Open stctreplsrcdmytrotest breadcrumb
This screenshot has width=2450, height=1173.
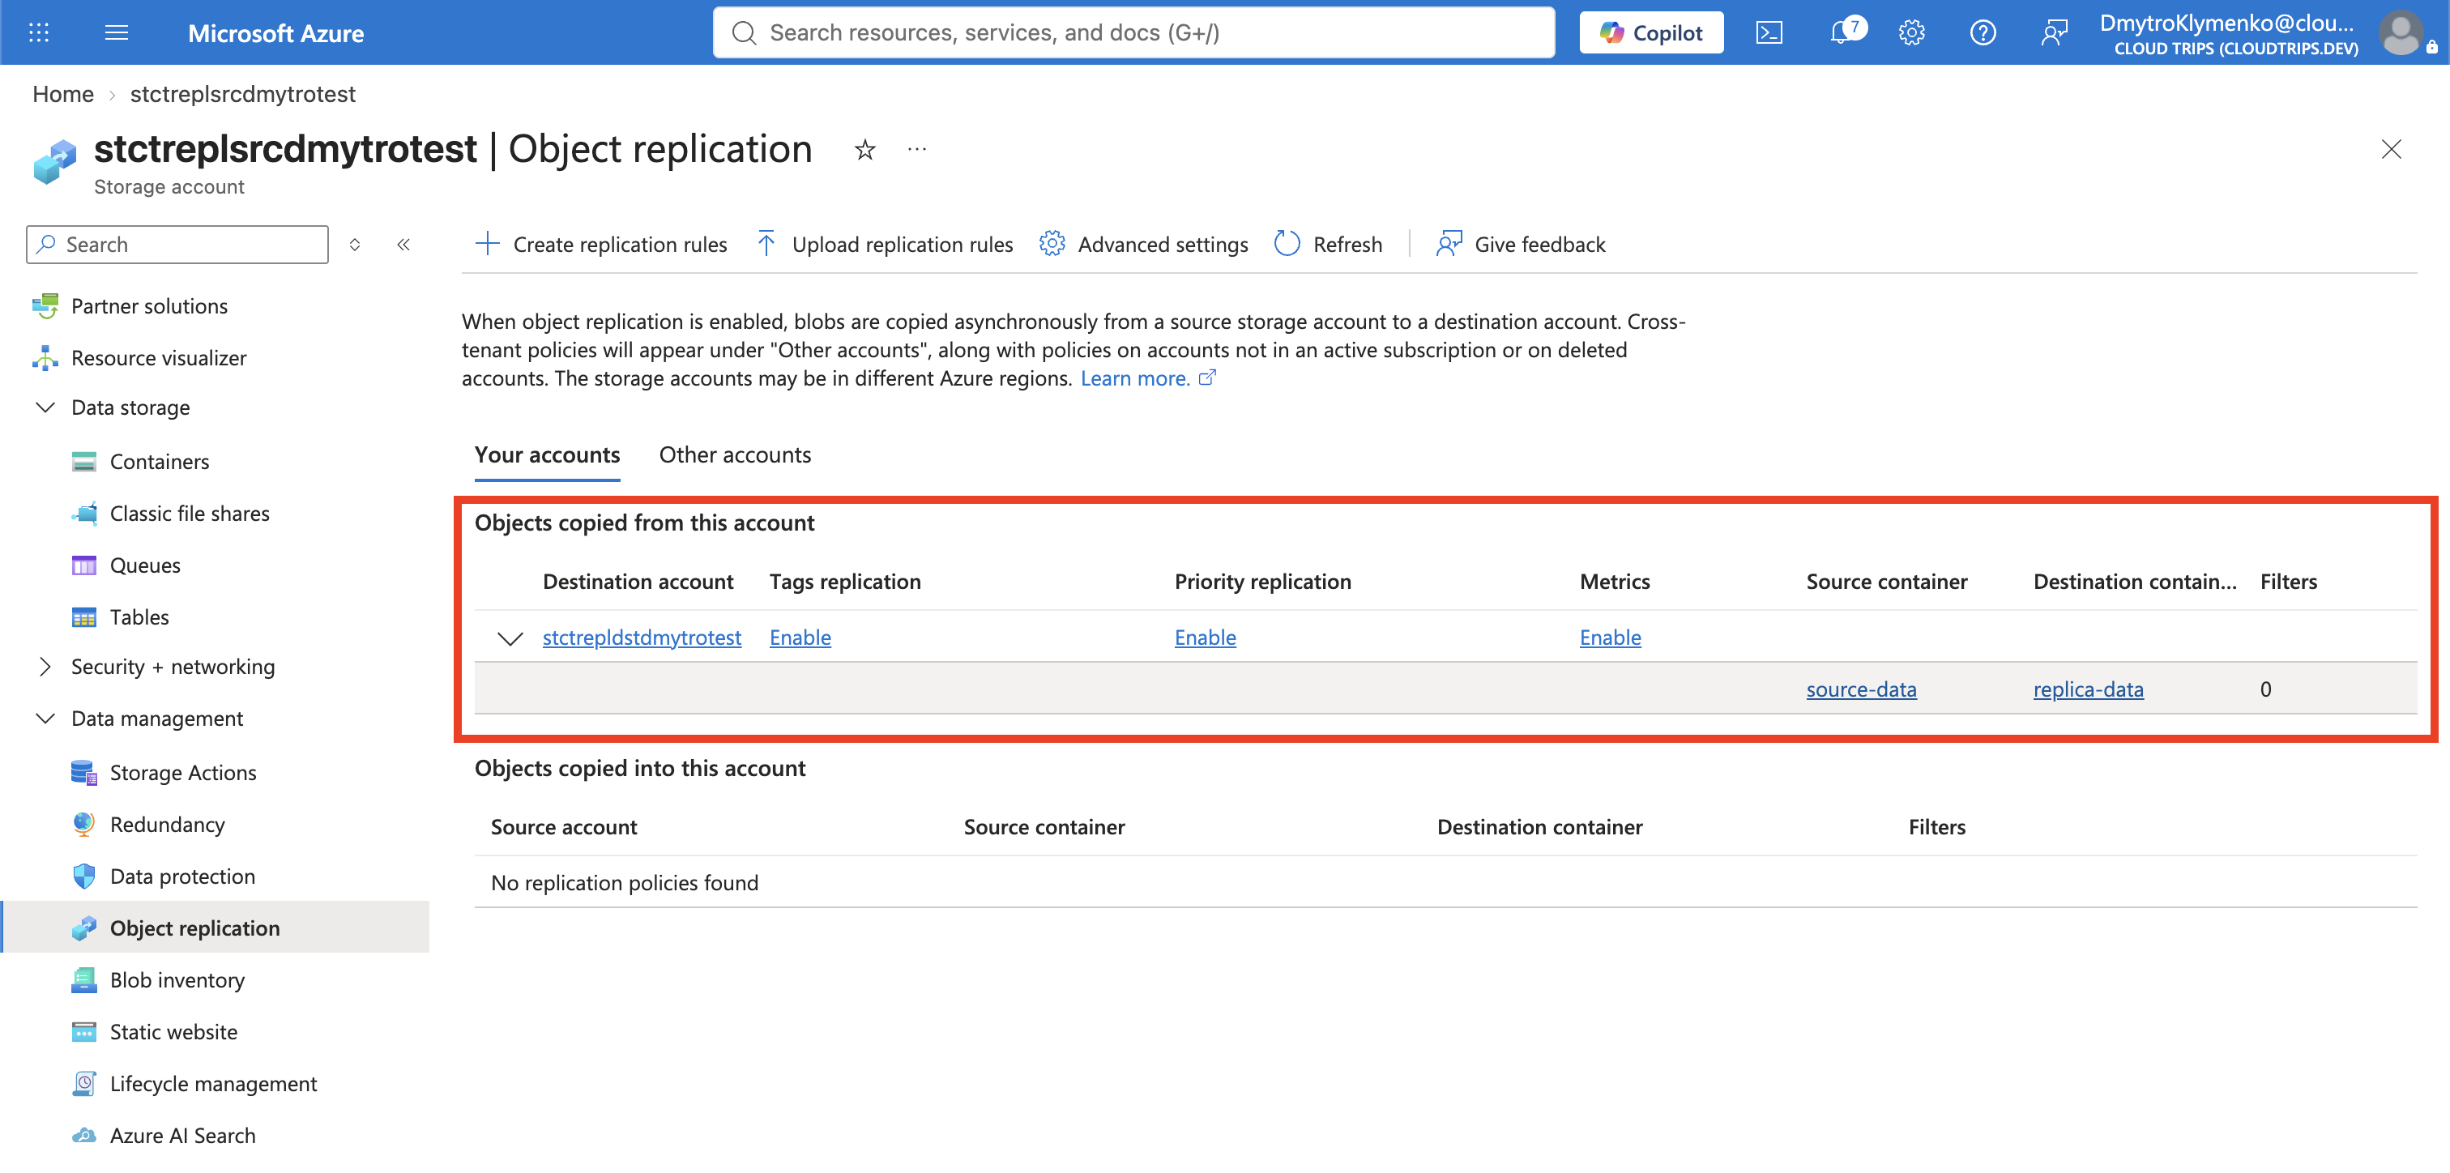(x=242, y=94)
